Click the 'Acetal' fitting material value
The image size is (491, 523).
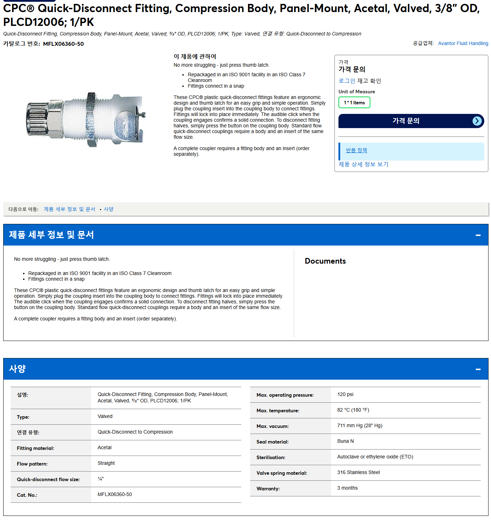(x=104, y=448)
